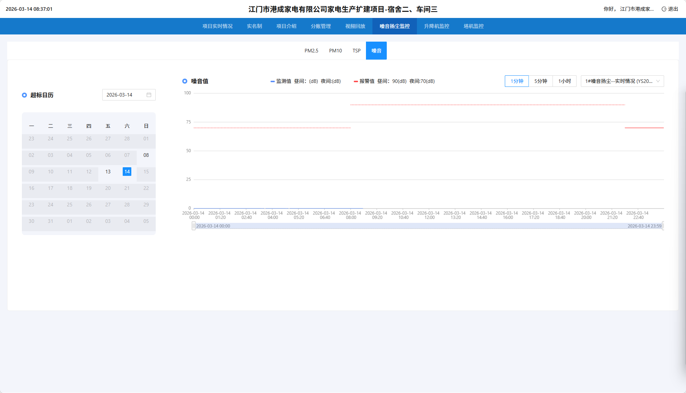Click right handle of the time range slider
The height and width of the screenshot is (393, 686).
[x=663, y=226]
